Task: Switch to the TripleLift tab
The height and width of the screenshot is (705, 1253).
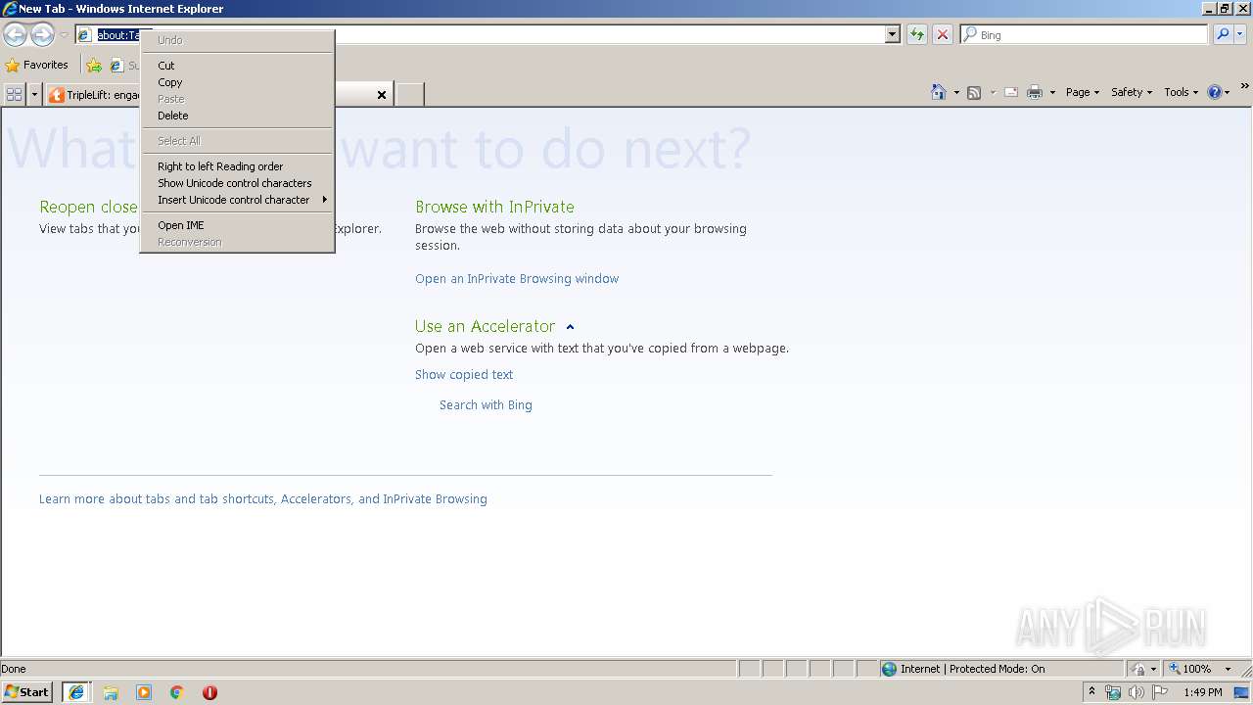Action: pos(95,95)
